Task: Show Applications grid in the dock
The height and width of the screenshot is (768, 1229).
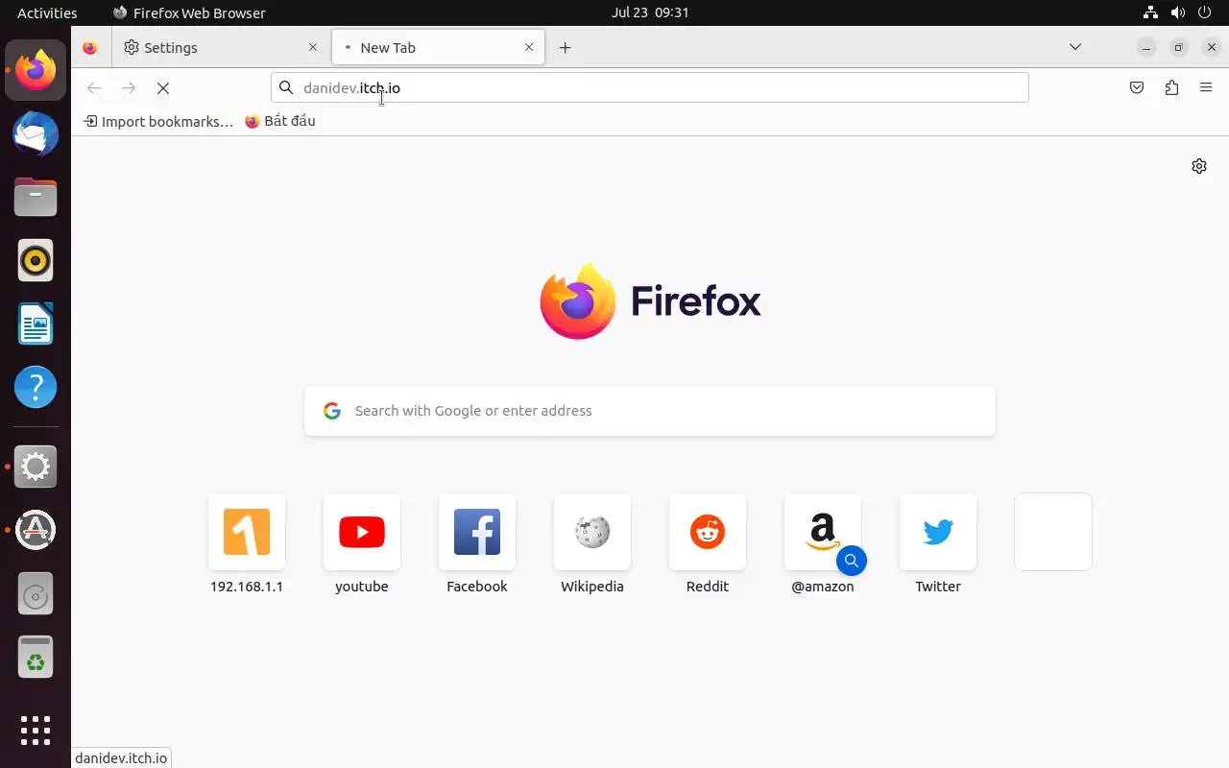Action: (36, 731)
